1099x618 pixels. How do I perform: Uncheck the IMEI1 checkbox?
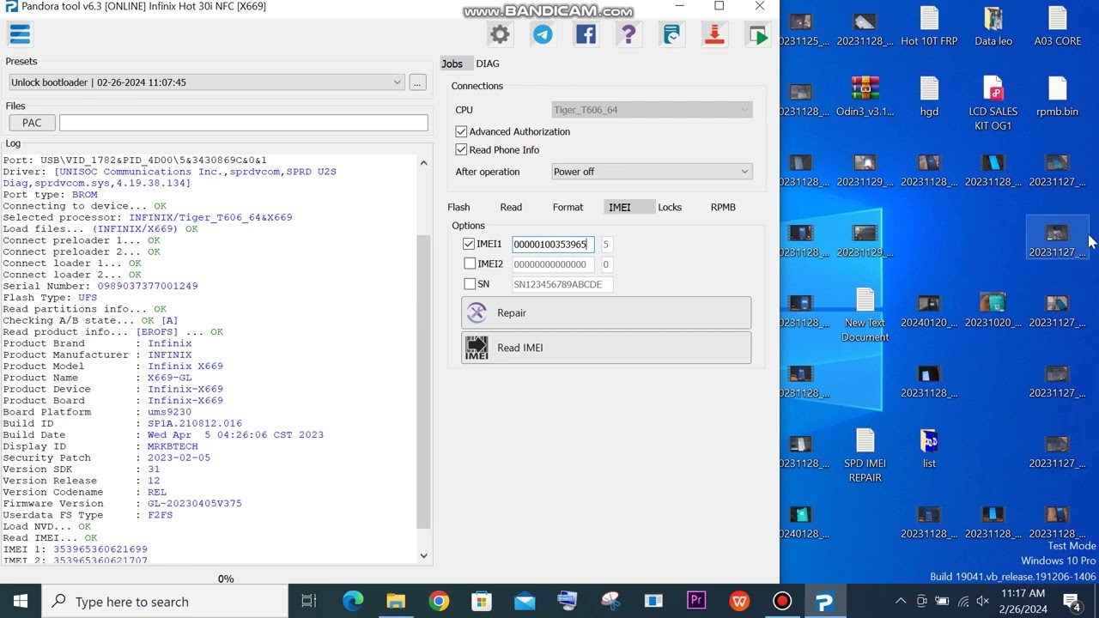[x=469, y=245]
